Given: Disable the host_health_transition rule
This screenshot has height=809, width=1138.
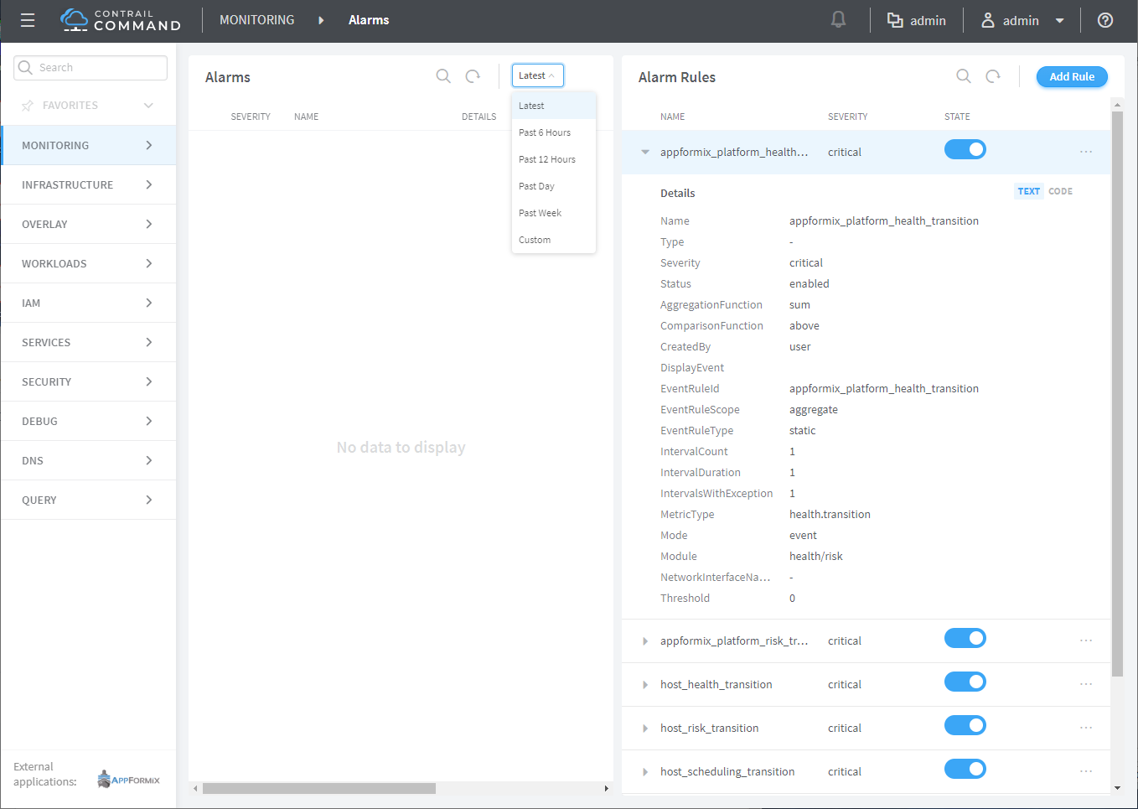Looking at the screenshot, I should click(965, 682).
